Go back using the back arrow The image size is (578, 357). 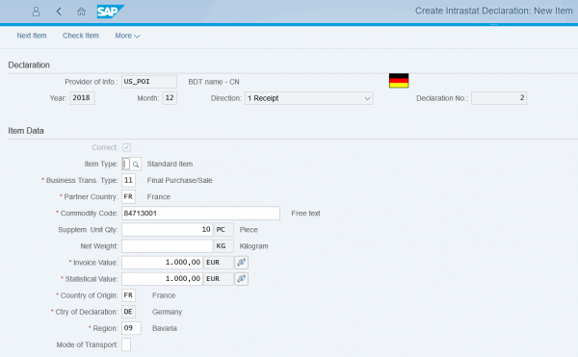tap(59, 12)
